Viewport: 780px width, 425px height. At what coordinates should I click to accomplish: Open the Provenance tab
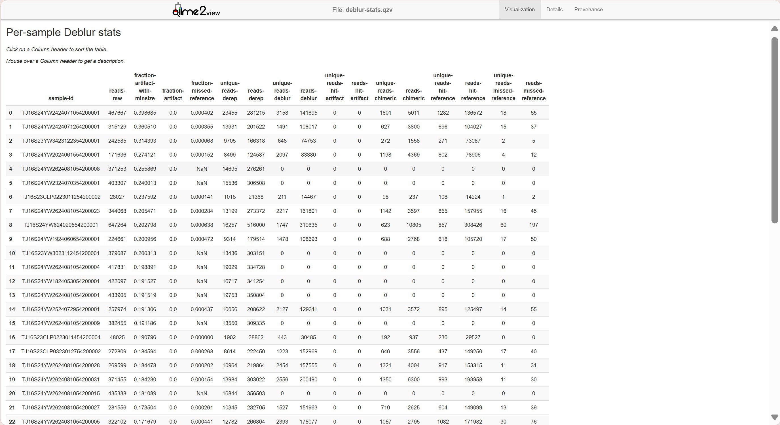tap(588, 10)
